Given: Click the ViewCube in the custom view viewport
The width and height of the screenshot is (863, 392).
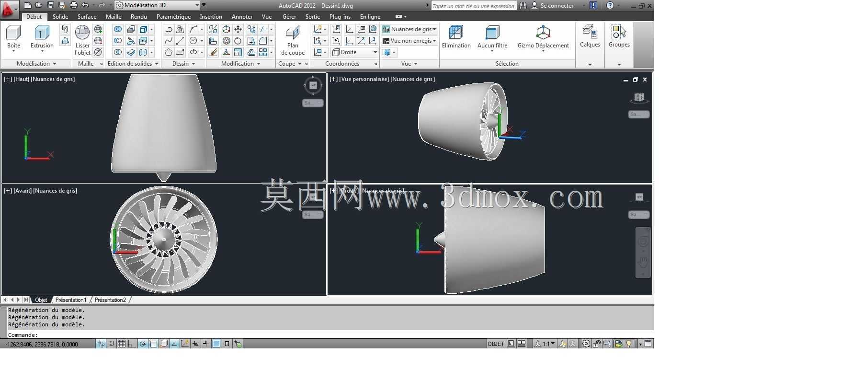Looking at the screenshot, I should [x=639, y=98].
